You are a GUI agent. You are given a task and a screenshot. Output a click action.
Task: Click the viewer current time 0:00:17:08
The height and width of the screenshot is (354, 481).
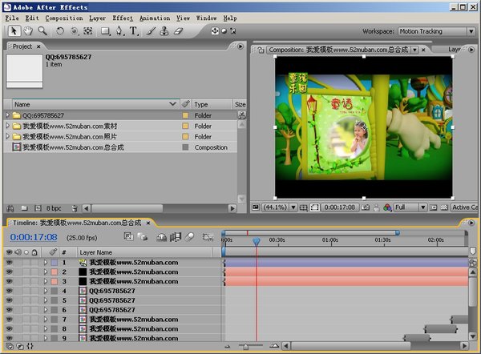point(339,207)
